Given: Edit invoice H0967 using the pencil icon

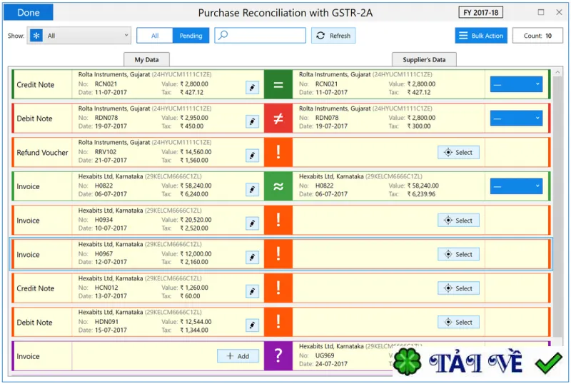Looking at the screenshot, I should (252, 257).
